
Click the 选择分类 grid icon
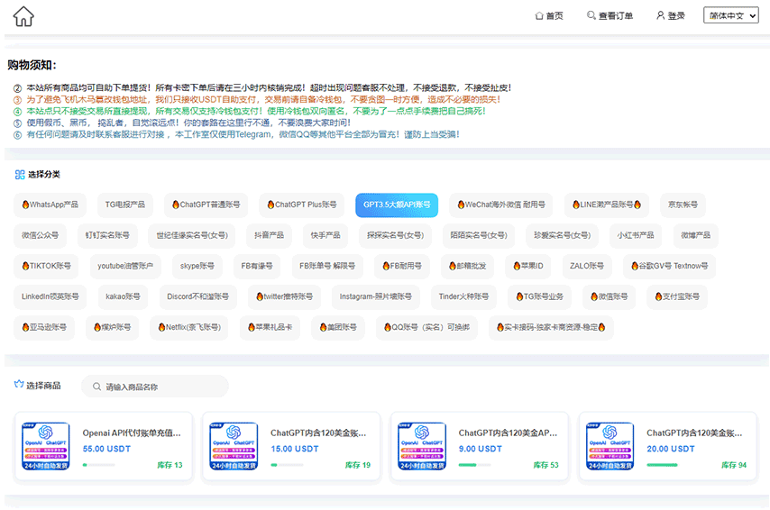point(20,174)
